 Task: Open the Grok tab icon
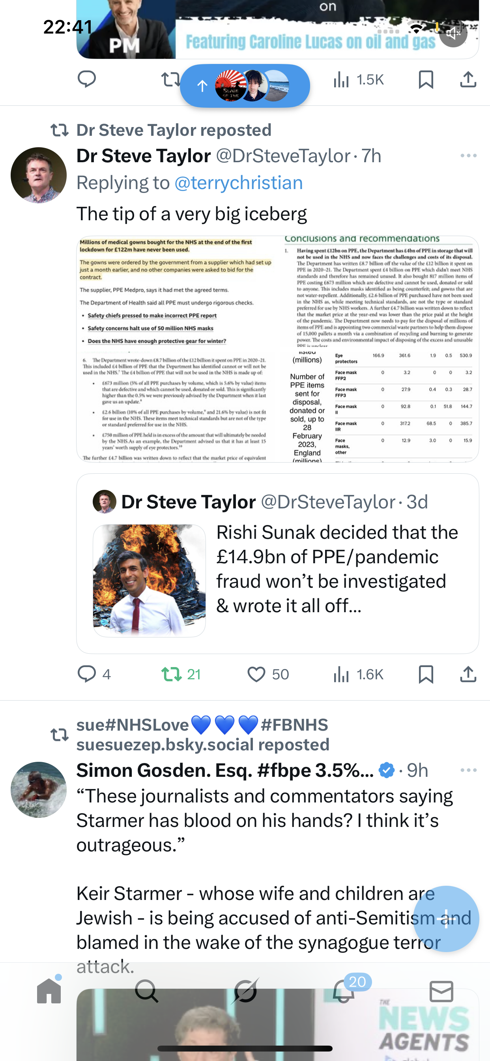[245, 991]
